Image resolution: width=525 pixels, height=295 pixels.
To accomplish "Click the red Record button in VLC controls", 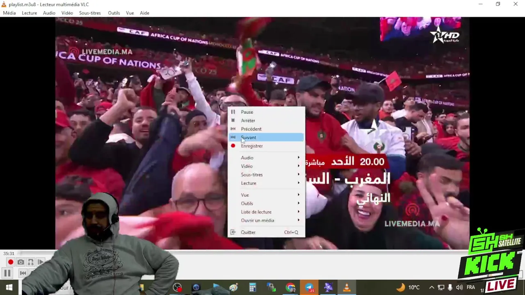I will point(11,262).
